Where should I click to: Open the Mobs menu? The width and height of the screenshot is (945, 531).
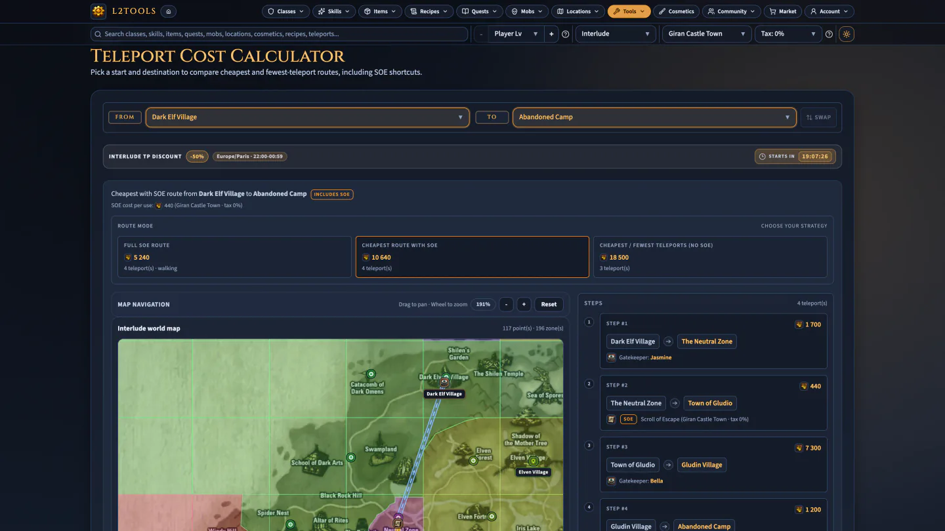tap(527, 11)
